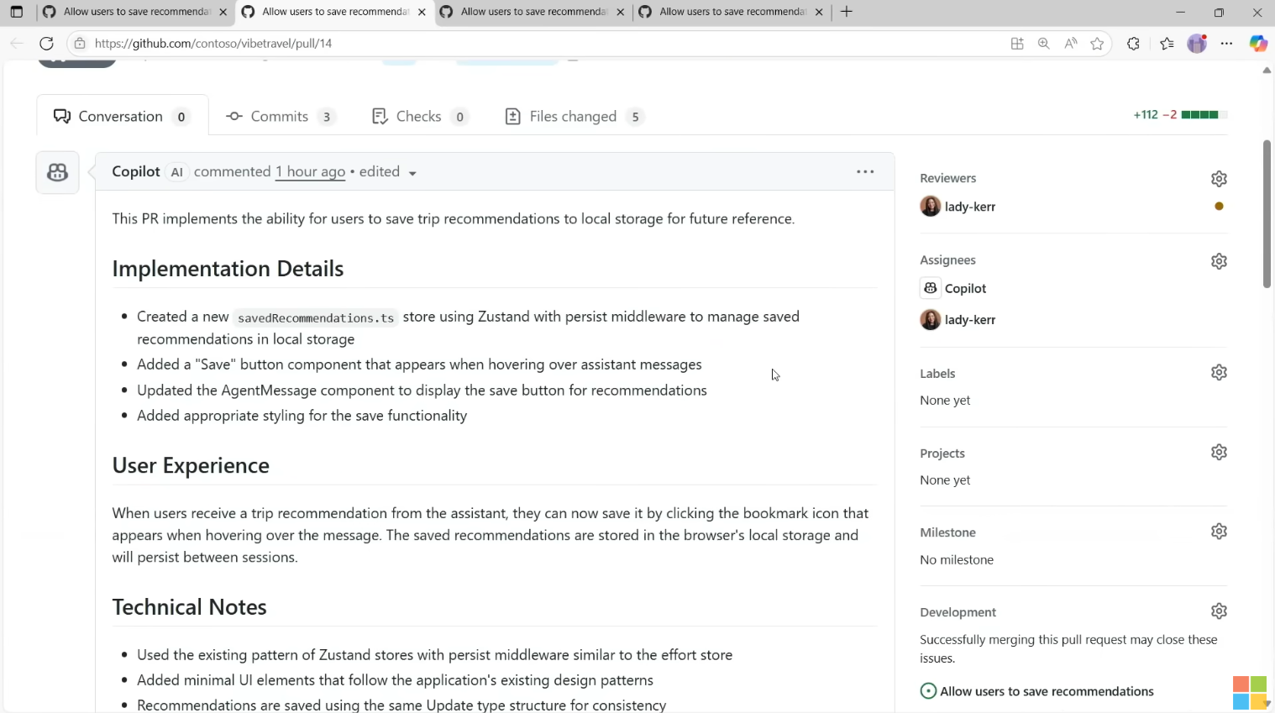Open the Copilot author link
This screenshot has width=1275, height=713.
tap(136, 171)
